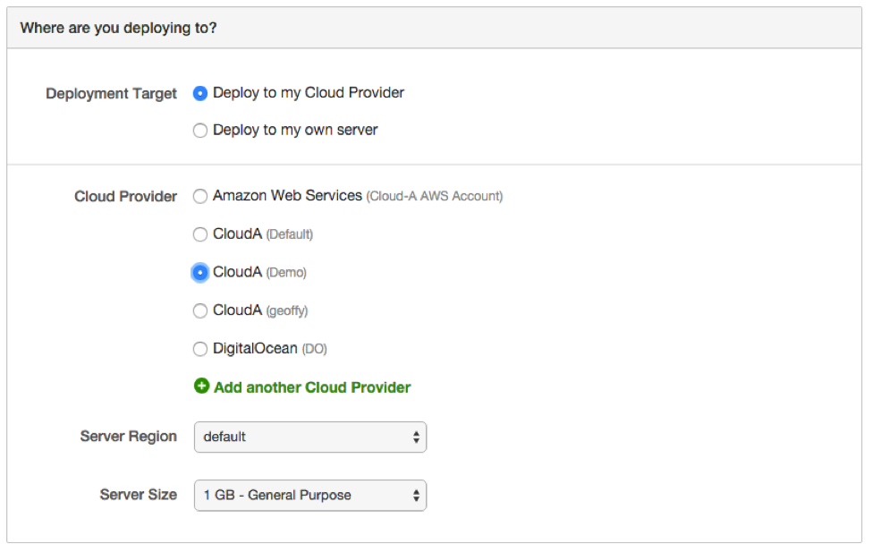Viewport: 872px width, 552px height.
Task: Select Deploy to my Cloud Provider option
Action: (x=200, y=93)
